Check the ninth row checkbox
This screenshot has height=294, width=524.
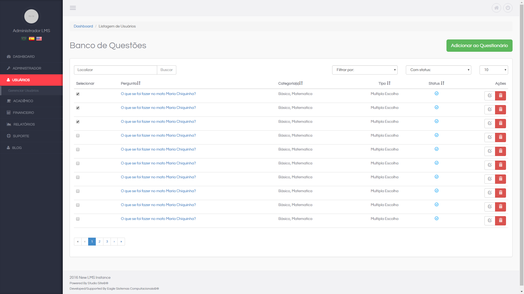78,205
